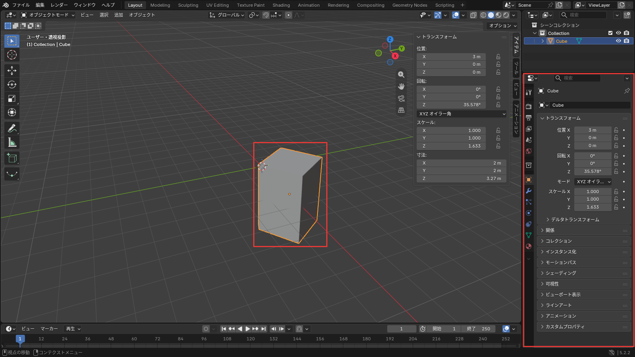Select the Add Cube tool
Viewport: 635px width, 357px height.
point(12,158)
